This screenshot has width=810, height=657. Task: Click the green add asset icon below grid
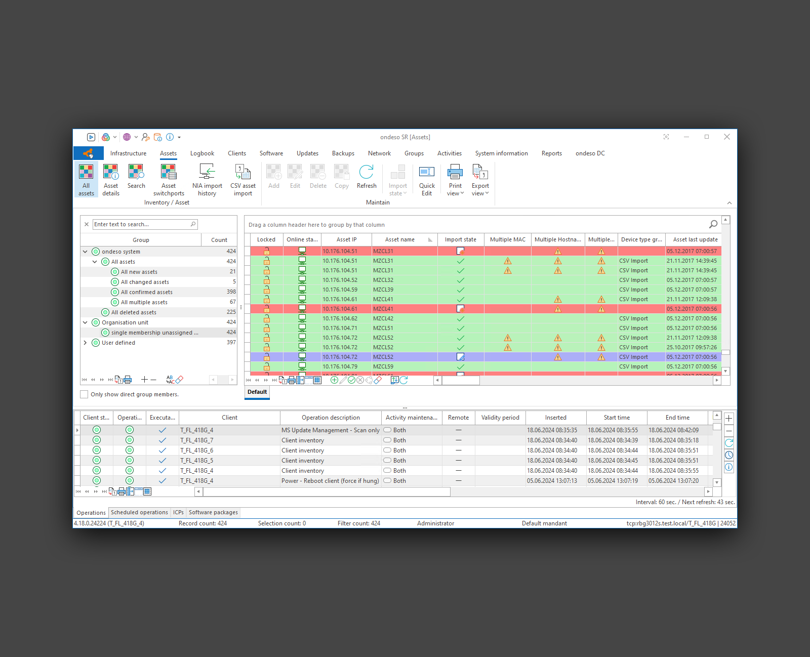(x=334, y=380)
